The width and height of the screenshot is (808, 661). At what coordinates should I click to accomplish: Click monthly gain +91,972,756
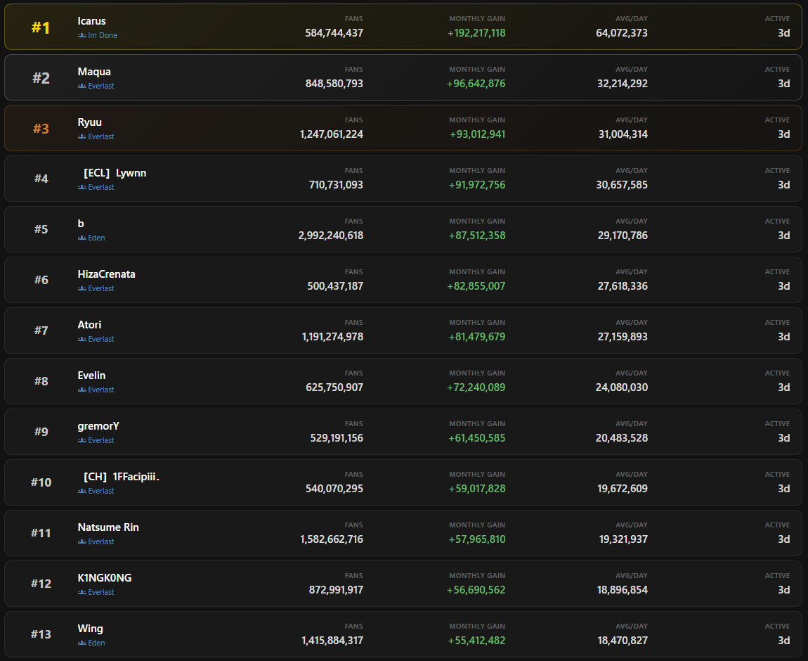477,185
